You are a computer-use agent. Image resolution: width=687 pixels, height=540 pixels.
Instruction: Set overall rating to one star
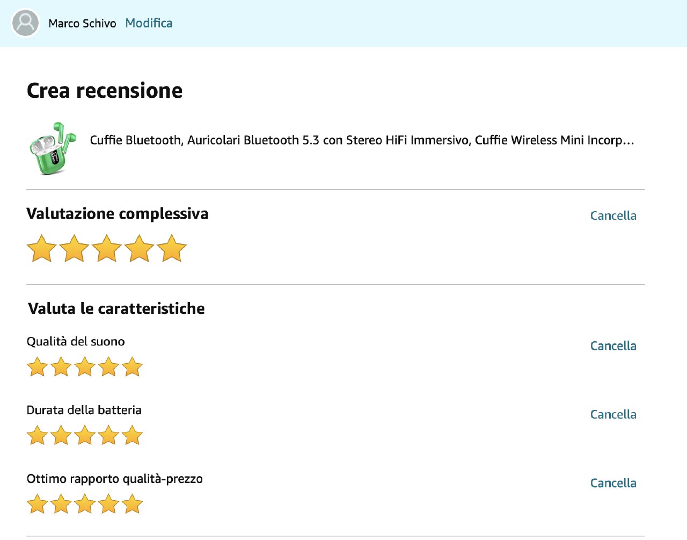pos(41,248)
